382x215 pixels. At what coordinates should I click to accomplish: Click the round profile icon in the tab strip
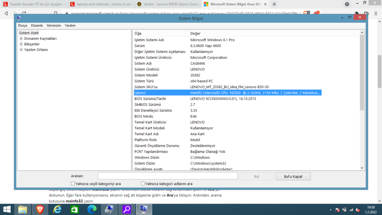point(347,4)
